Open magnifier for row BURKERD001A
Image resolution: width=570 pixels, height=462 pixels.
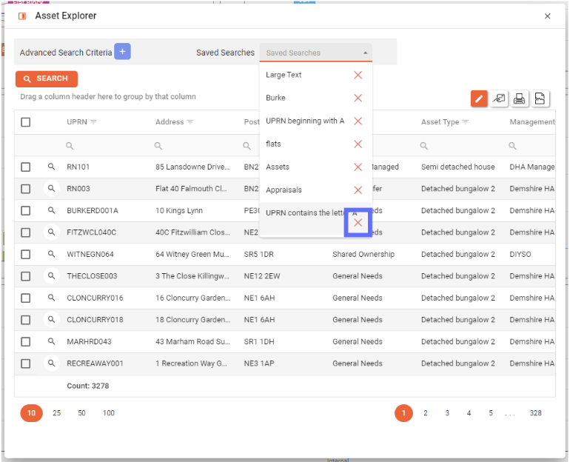[51, 210]
